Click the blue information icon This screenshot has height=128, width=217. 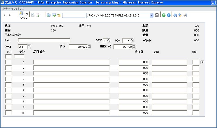pos(169,15)
